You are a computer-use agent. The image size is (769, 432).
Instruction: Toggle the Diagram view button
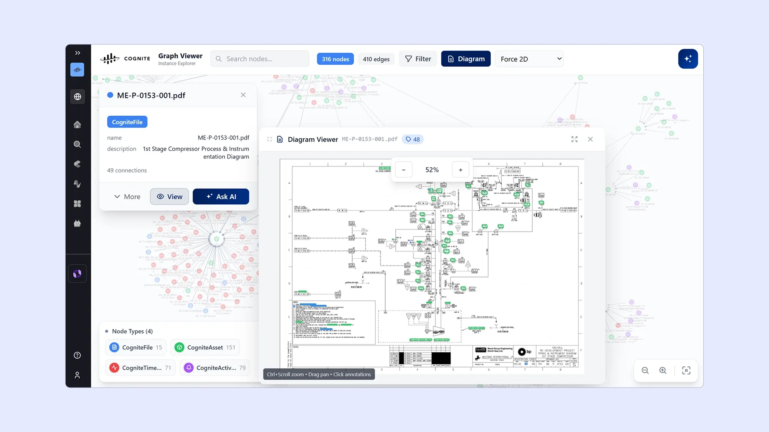[466, 59]
